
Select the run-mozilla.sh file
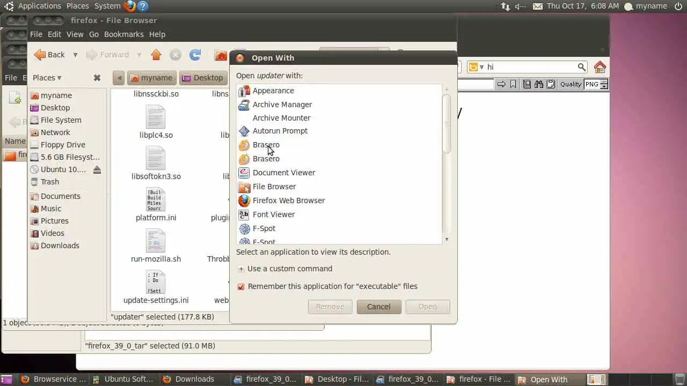click(156, 246)
